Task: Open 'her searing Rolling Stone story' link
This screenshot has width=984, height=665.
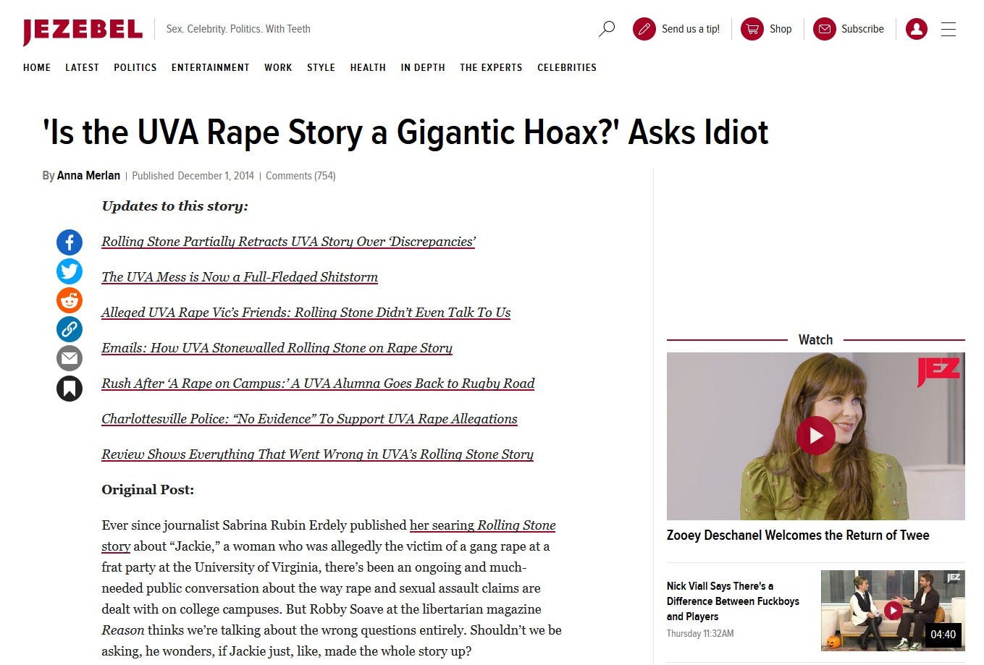Action: click(x=482, y=525)
